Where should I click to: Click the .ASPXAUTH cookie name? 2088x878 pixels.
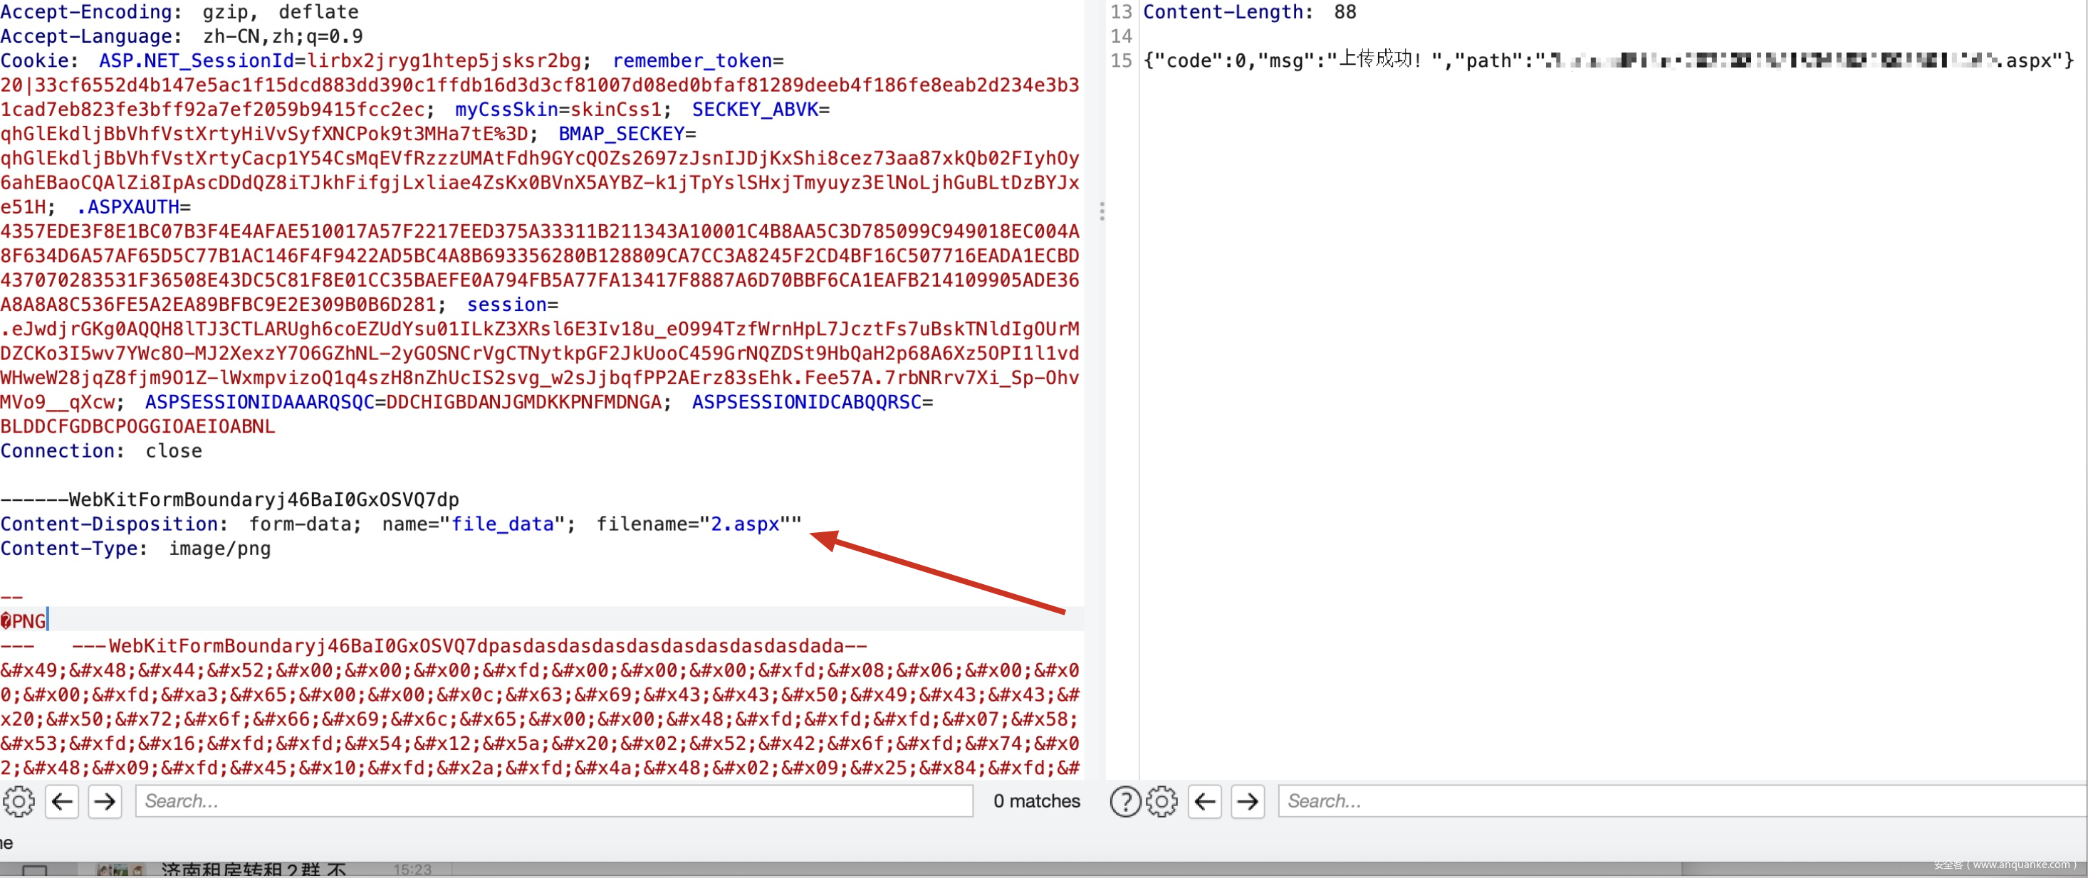pos(130,206)
